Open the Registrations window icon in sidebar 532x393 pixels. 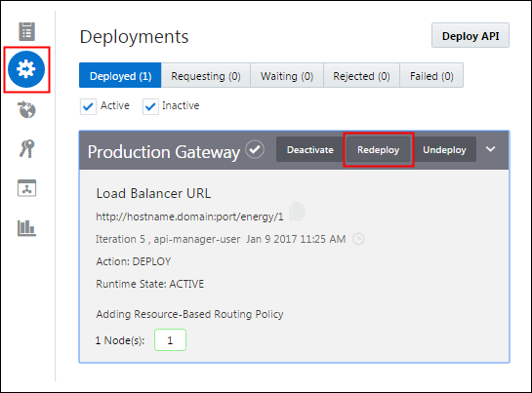[x=26, y=188]
